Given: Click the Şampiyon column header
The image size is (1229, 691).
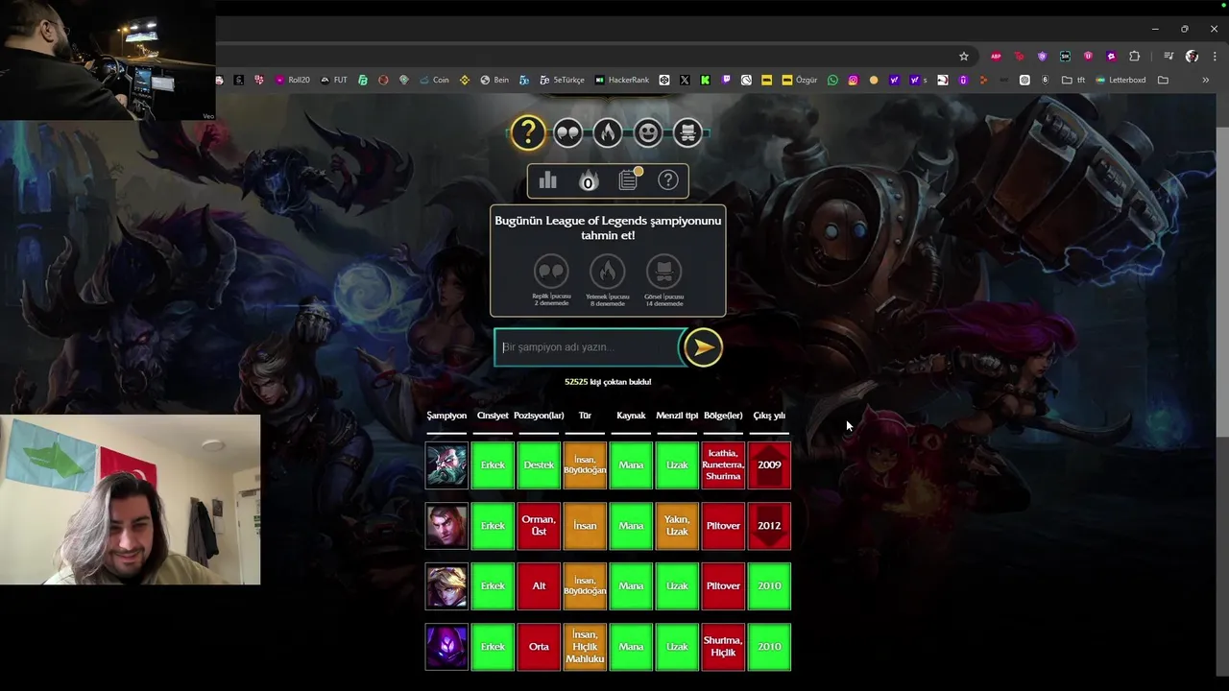Looking at the screenshot, I should click(x=446, y=416).
